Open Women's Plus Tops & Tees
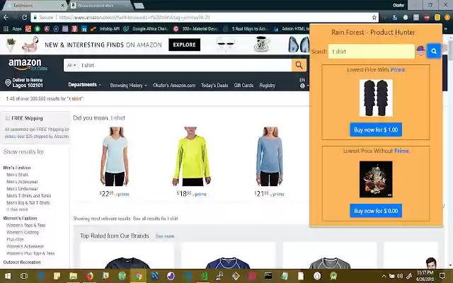This screenshot has height=283, width=453. click(30, 253)
